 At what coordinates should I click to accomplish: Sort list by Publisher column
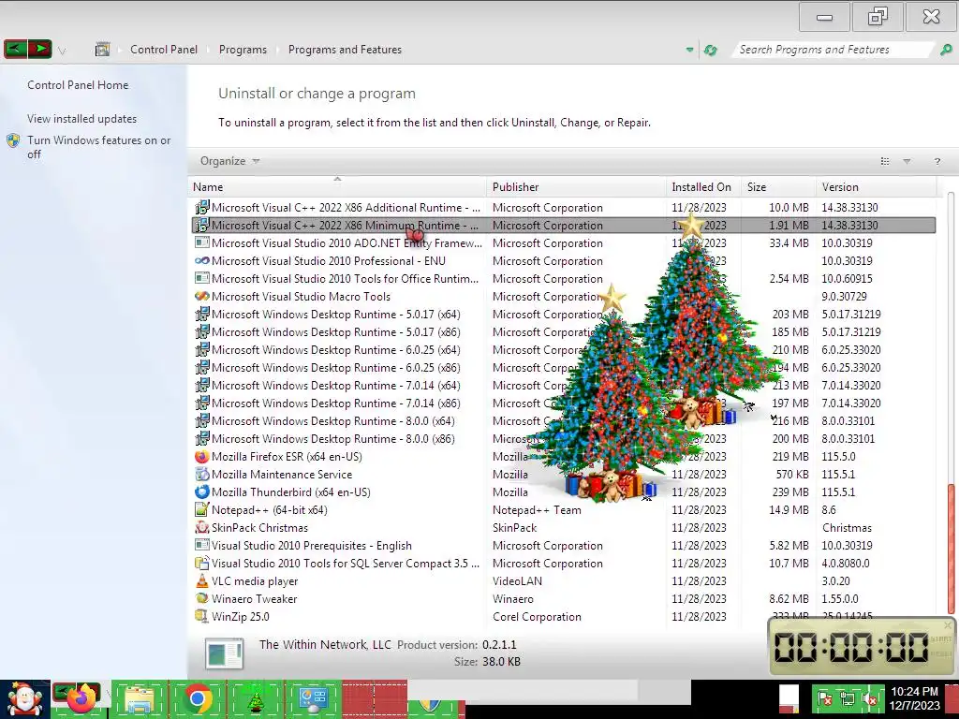tap(576, 187)
